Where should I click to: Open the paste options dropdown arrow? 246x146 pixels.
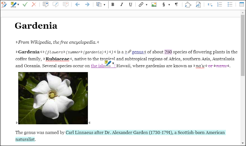(104, 5)
